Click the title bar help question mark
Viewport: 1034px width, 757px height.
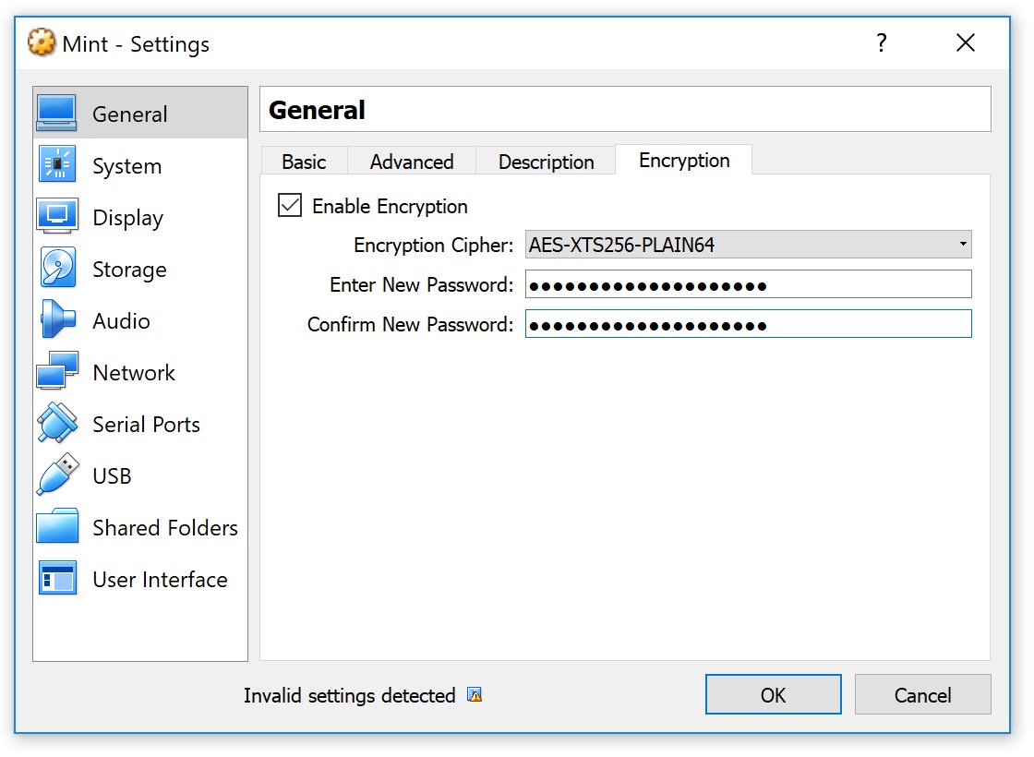tap(882, 43)
